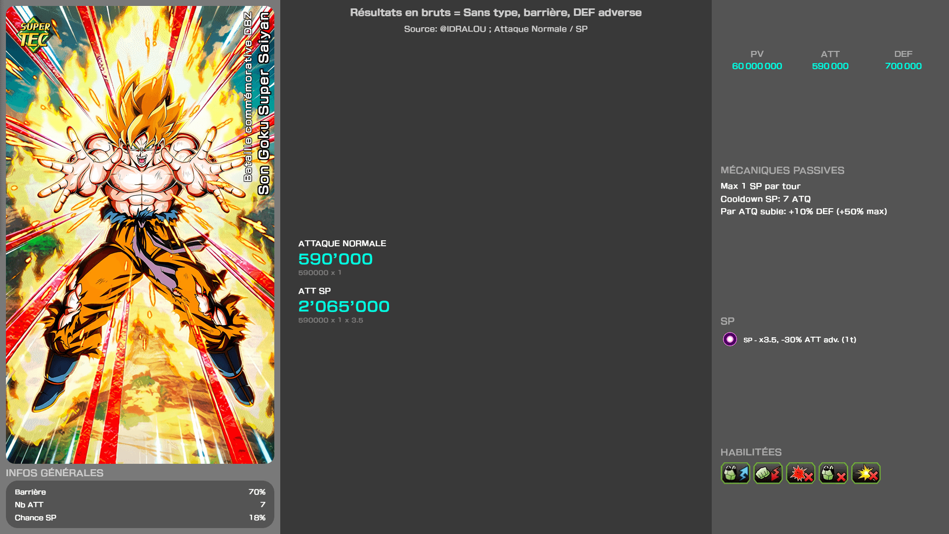Viewport: 949px width, 534px height.
Task: Select the 'Cooldown SP: 7 ATQ' line
Action: pos(765,199)
